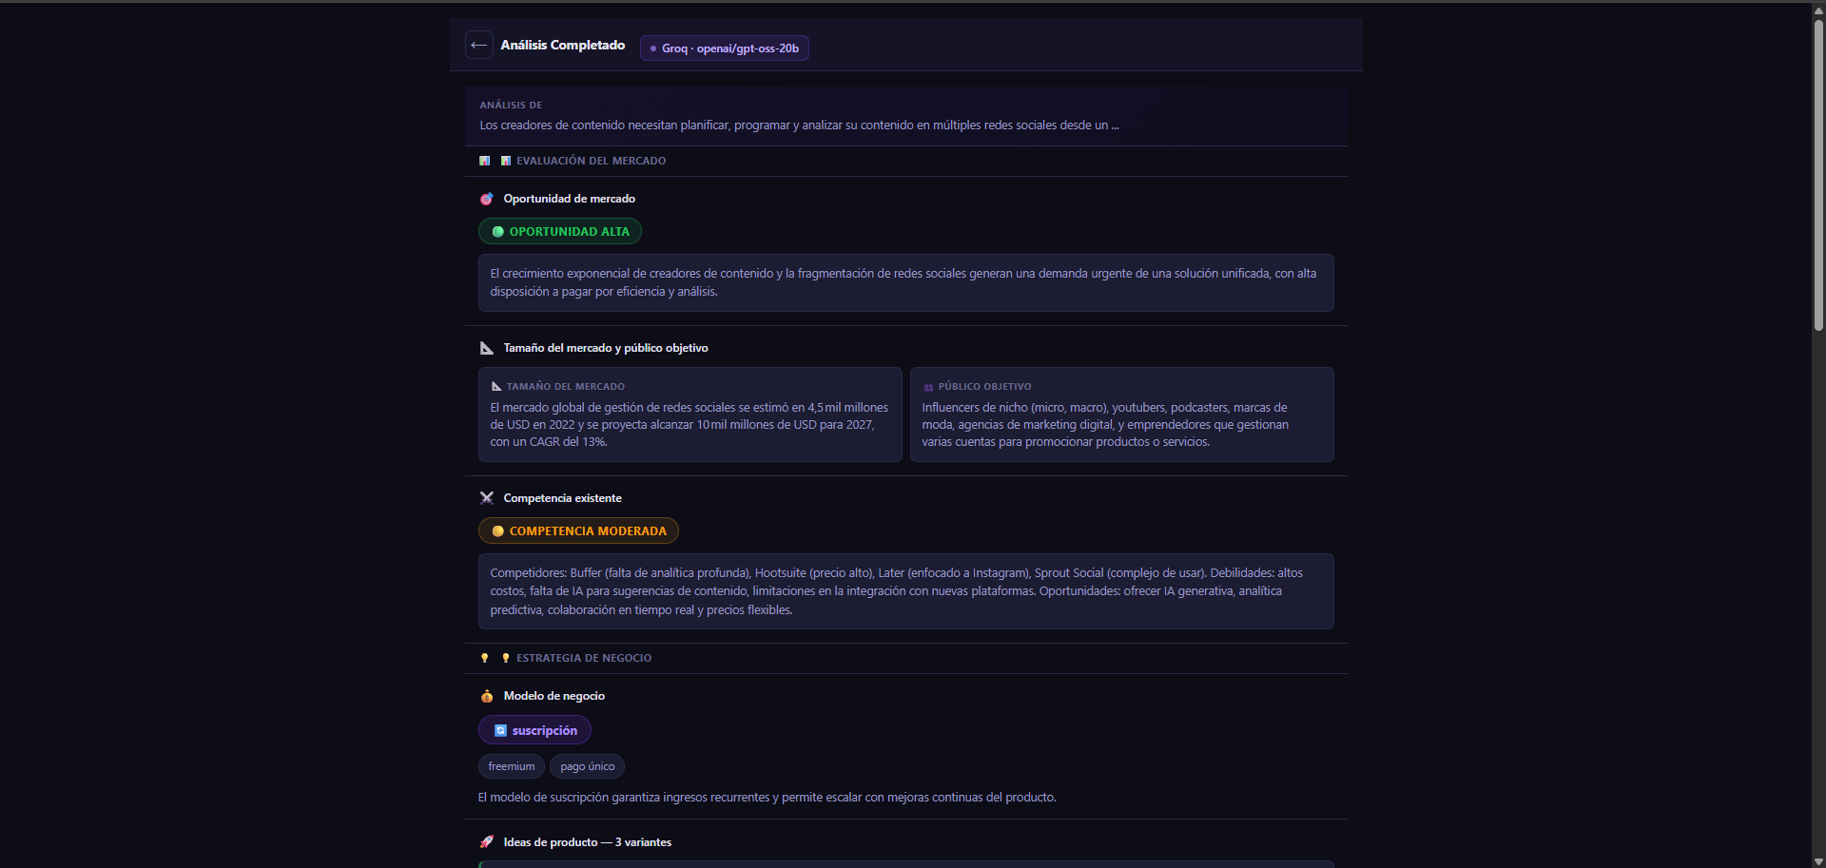1826x868 pixels.
Task: Click the small ruler icon in the TAMAÑO DEL MERCADO card
Action: tap(496, 387)
